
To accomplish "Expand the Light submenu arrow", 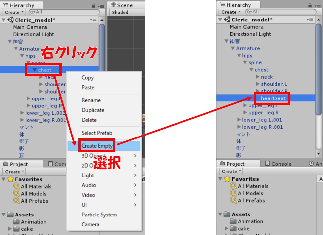I will tap(135, 175).
